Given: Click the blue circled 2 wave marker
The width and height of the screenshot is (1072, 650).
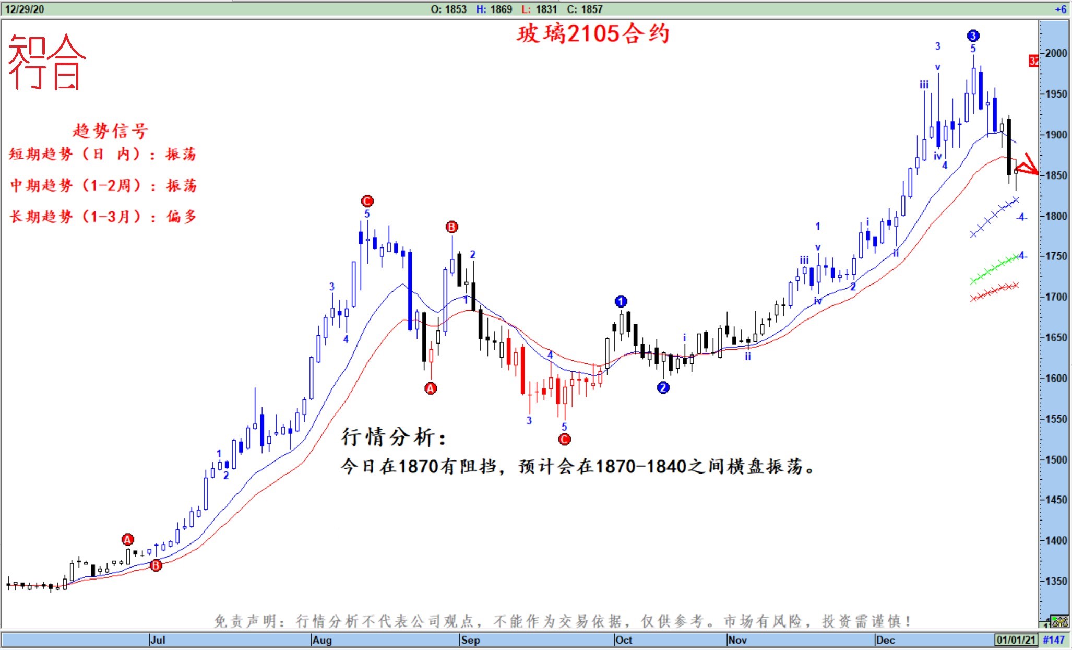Looking at the screenshot, I should coord(663,387).
